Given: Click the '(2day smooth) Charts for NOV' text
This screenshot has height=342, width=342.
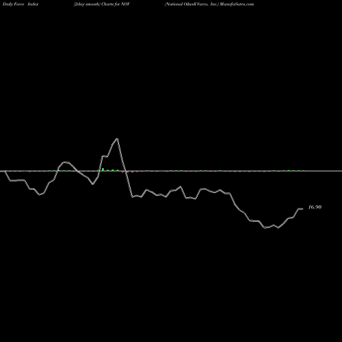Looking at the screenshot, I should click(x=102, y=4).
